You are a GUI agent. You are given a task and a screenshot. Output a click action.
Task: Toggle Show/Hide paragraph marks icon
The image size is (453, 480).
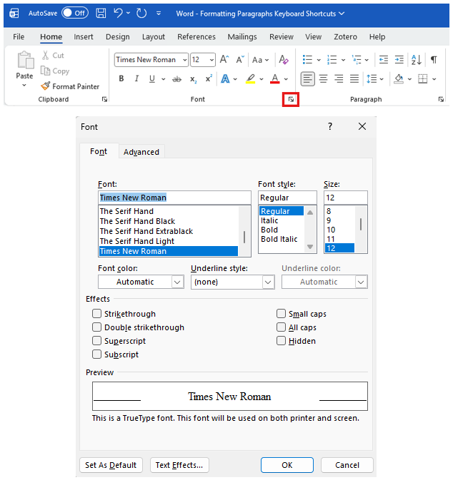click(x=434, y=59)
